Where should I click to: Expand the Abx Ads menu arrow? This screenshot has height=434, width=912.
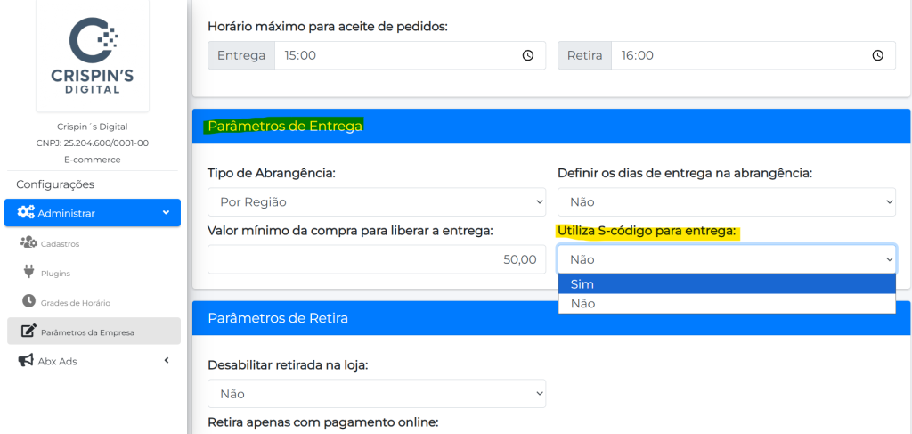click(x=166, y=361)
